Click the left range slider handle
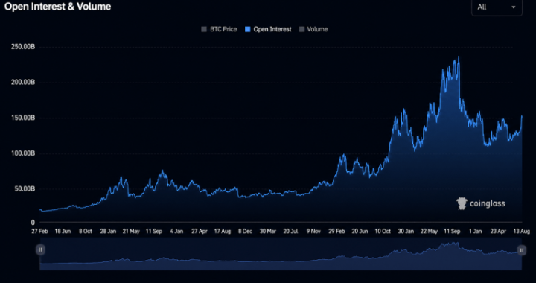536x283 pixels. (40, 249)
